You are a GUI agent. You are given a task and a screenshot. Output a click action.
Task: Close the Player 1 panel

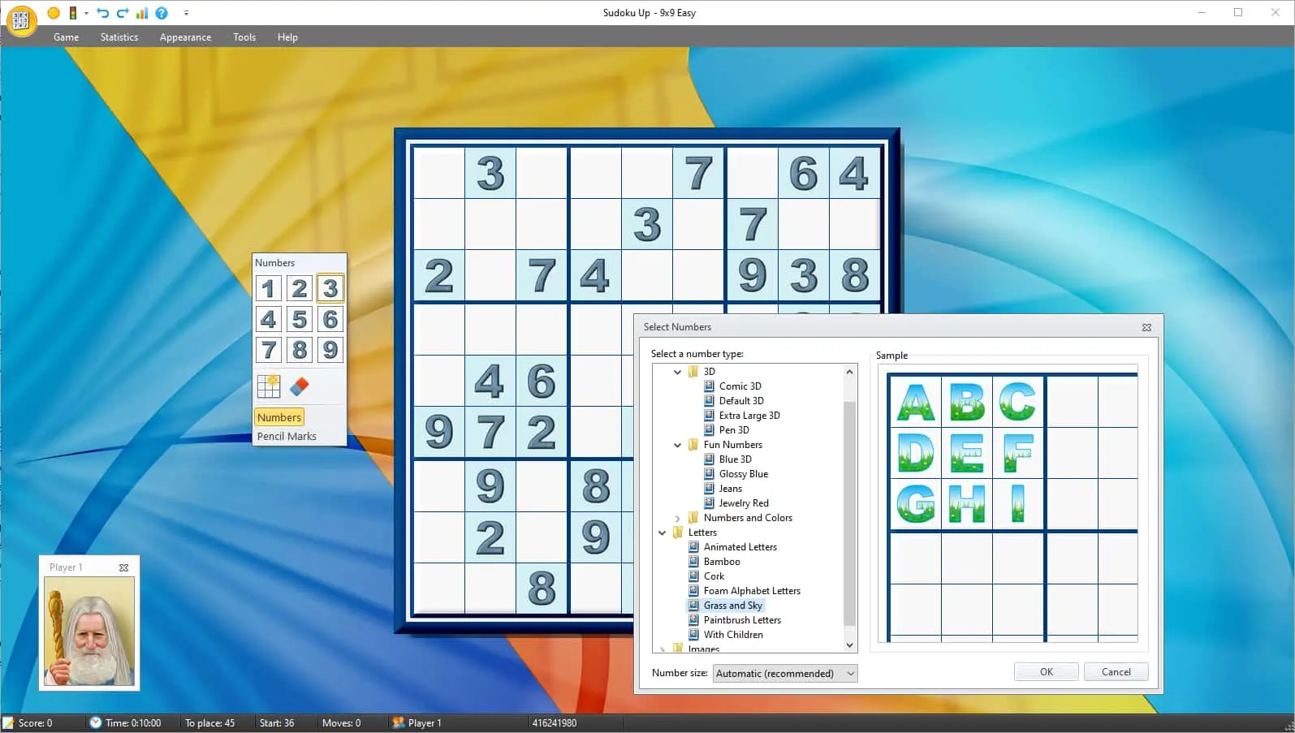click(x=123, y=567)
